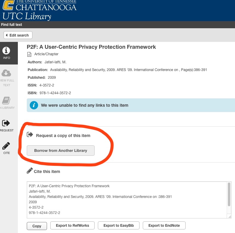Click the citation box vertical scrollbar
The image size is (235, 233).
tap(229, 195)
